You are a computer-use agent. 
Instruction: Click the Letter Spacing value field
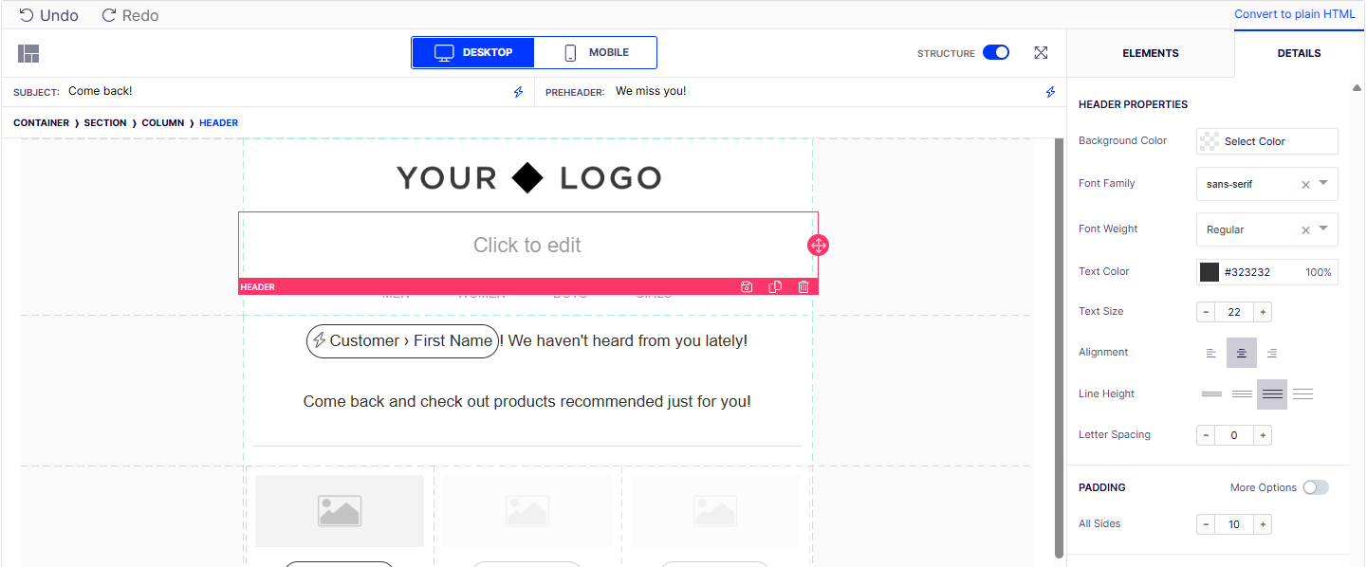[x=1234, y=435]
